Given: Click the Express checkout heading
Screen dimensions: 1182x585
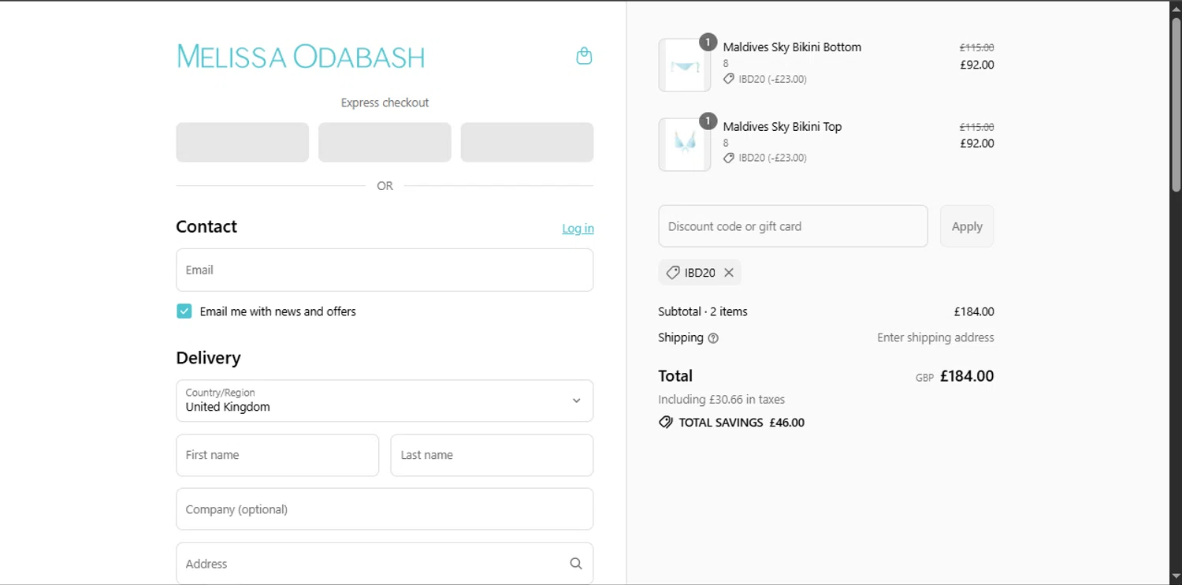Looking at the screenshot, I should pos(385,102).
